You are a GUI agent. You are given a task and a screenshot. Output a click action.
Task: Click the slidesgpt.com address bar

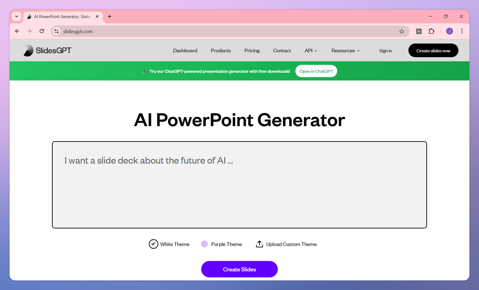(x=230, y=31)
